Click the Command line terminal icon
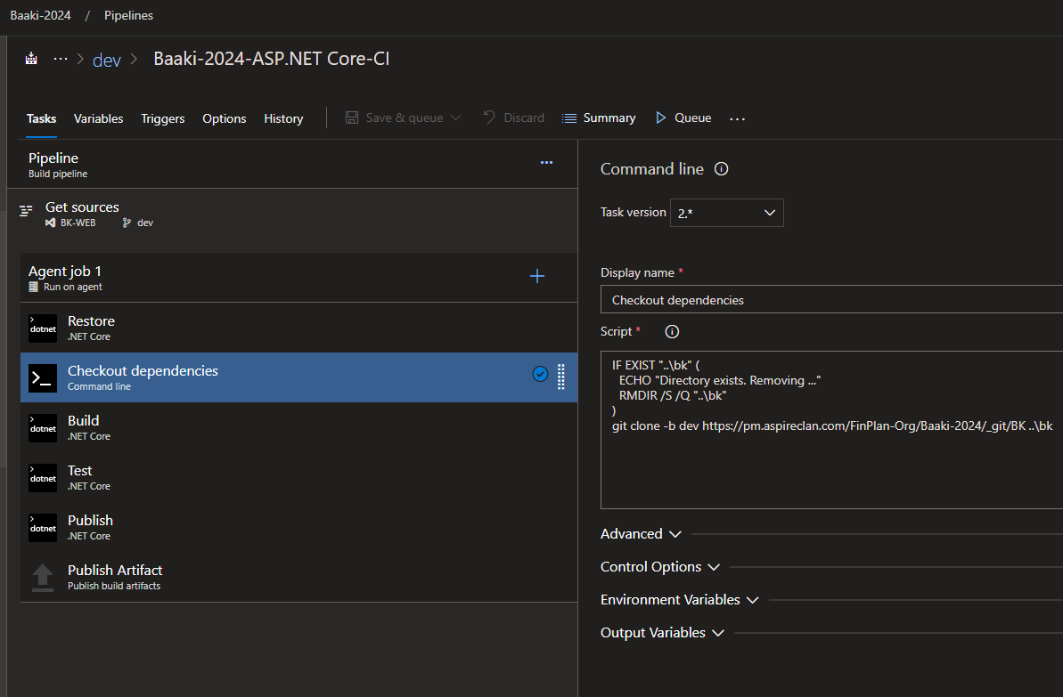Image resolution: width=1063 pixels, height=697 pixels. click(43, 378)
